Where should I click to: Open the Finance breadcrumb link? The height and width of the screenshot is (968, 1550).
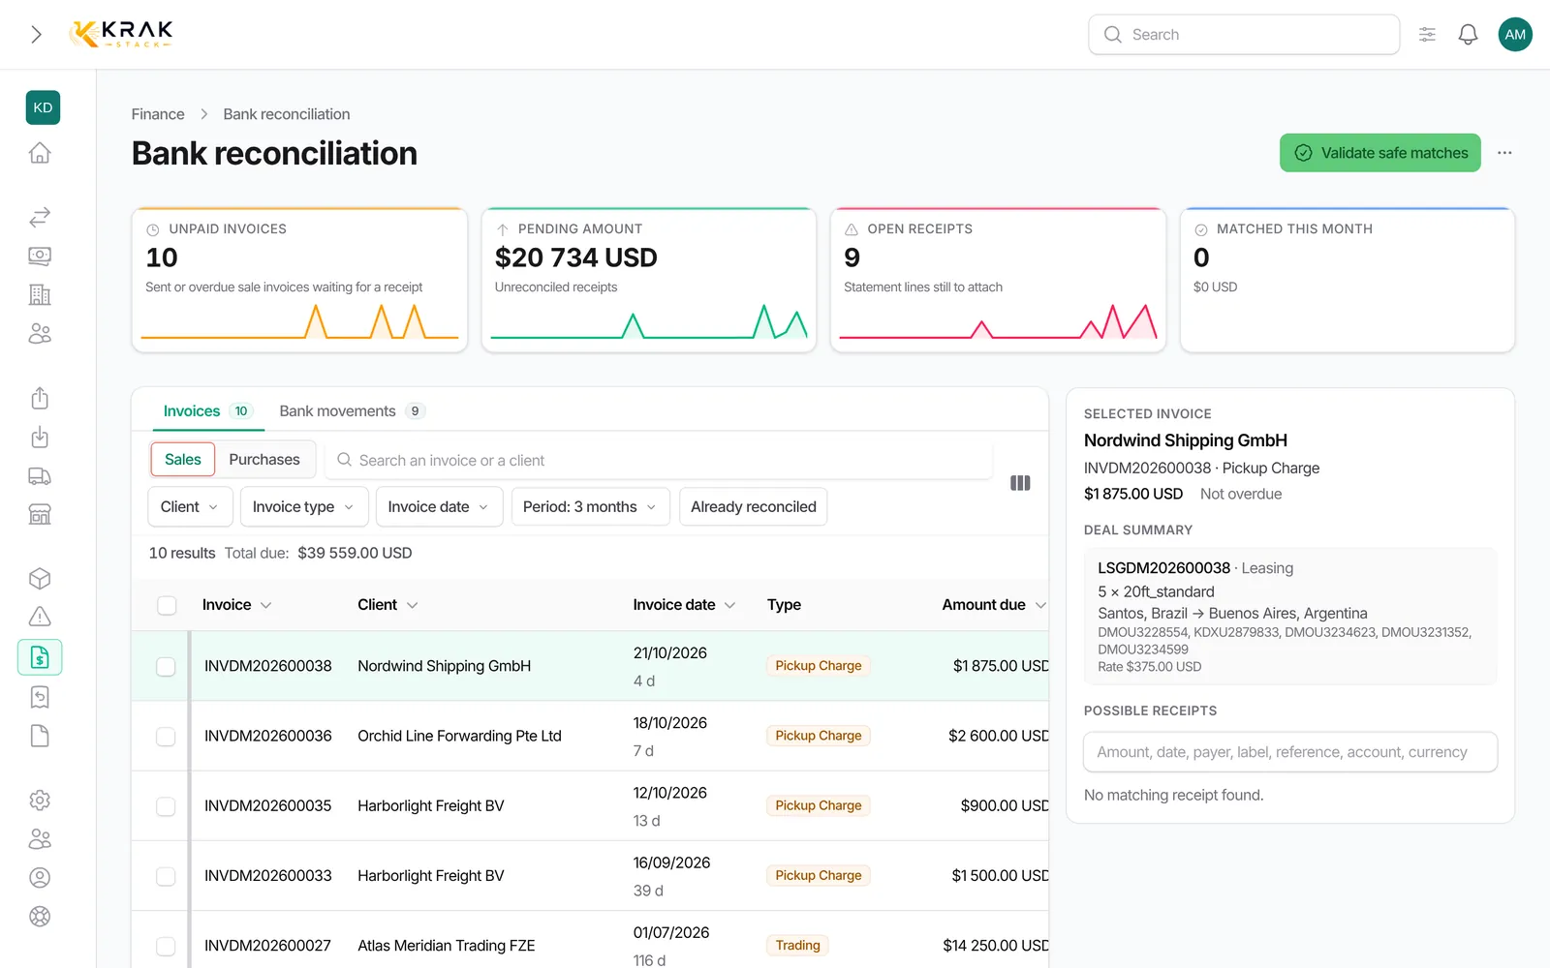coord(158,114)
